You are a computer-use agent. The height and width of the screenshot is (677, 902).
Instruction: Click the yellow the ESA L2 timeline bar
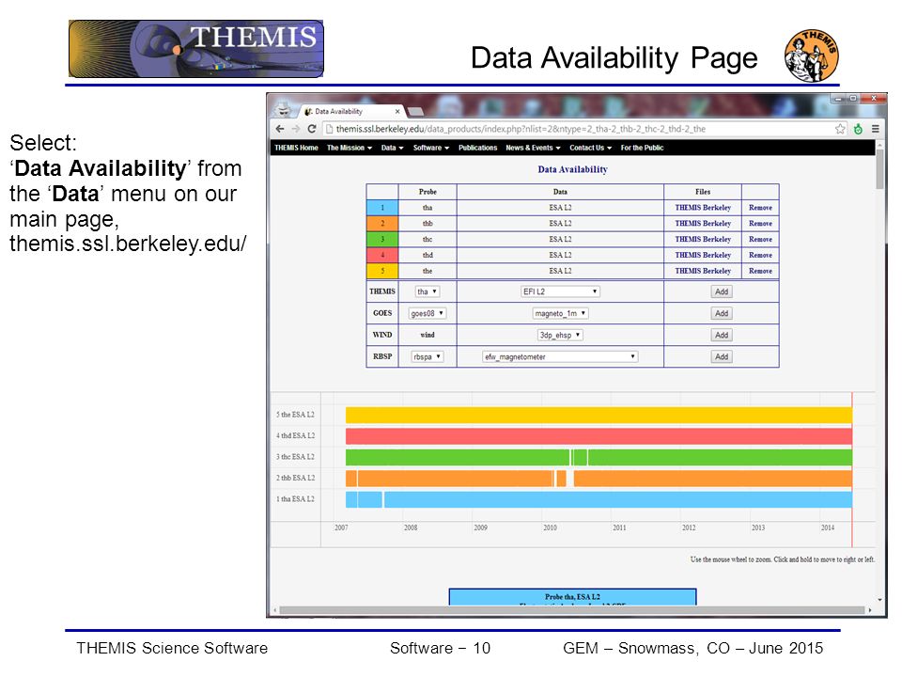(599, 415)
